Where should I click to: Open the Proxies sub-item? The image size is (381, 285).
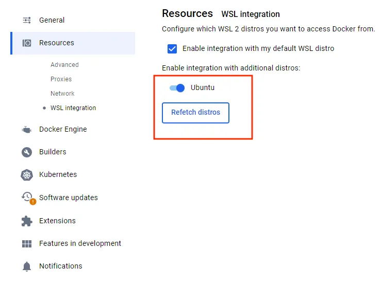click(x=61, y=79)
